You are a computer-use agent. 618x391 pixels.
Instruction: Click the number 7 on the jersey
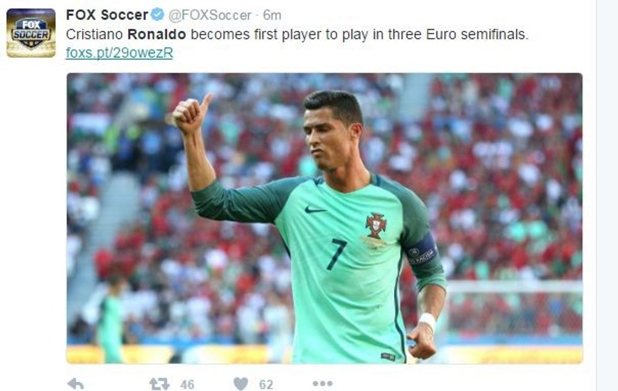(x=337, y=255)
